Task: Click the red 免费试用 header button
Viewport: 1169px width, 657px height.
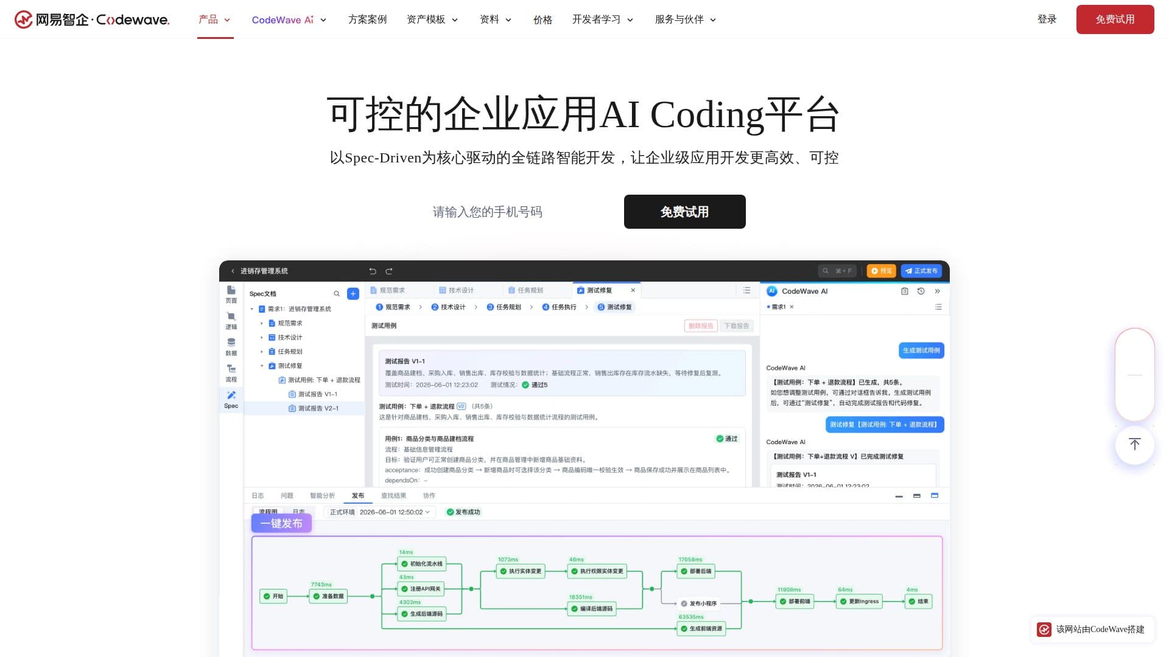Action: (1115, 19)
